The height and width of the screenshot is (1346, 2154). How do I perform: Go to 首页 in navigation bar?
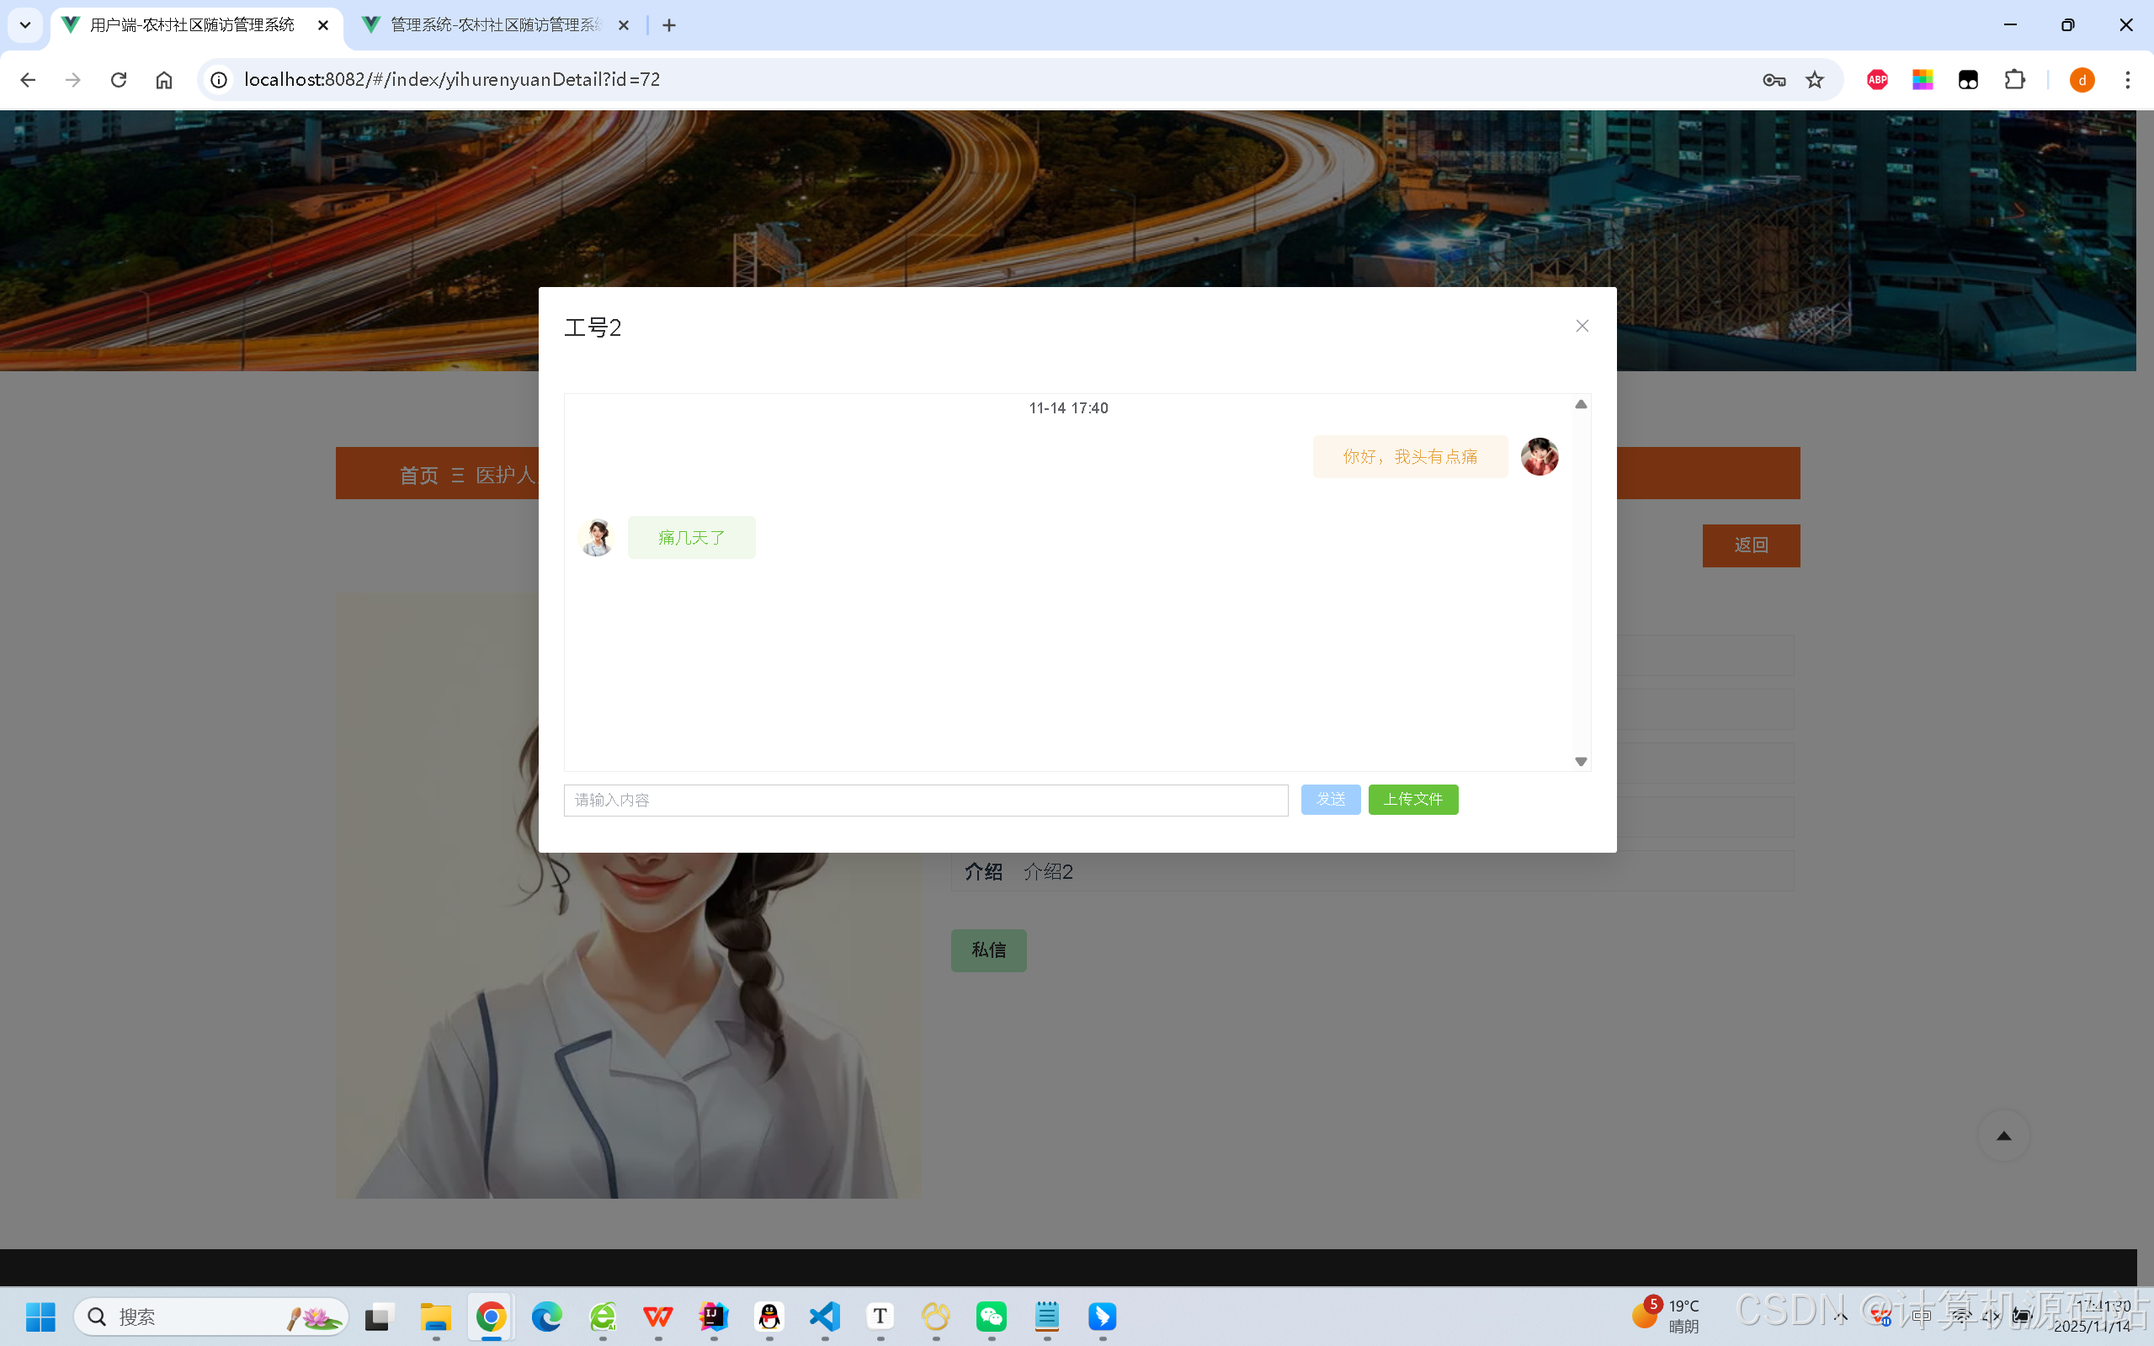click(418, 475)
